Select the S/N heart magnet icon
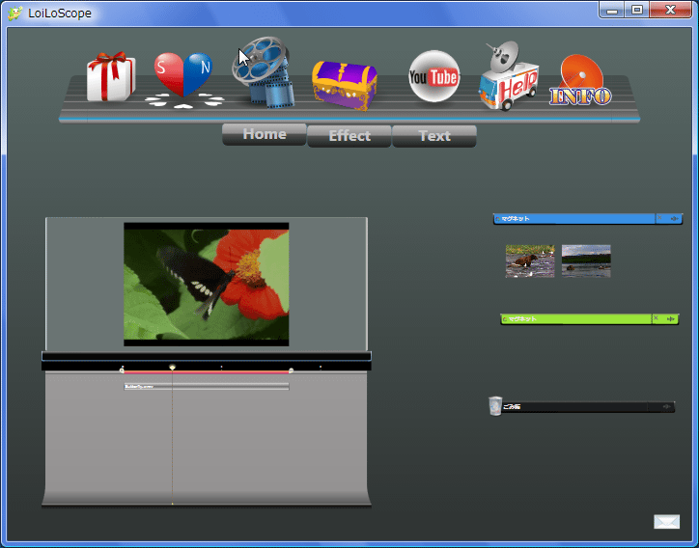This screenshot has height=548, width=699. [x=183, y=77]
